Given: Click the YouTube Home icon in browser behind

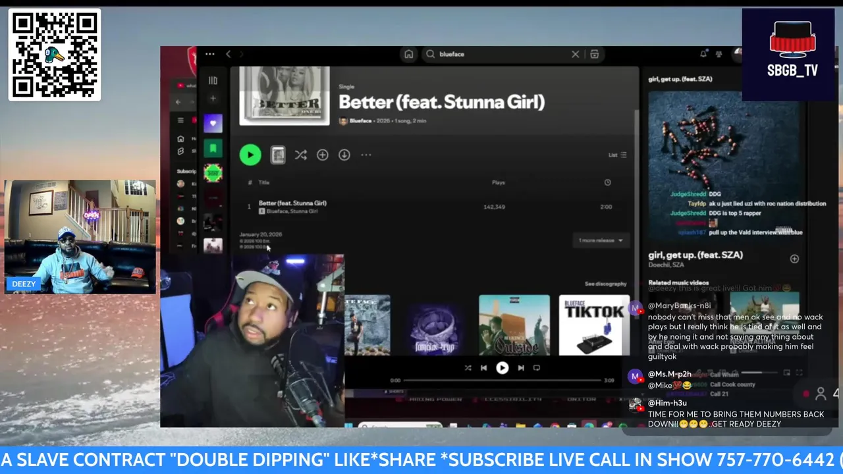Looking at the screenshot, I should 180,139.
